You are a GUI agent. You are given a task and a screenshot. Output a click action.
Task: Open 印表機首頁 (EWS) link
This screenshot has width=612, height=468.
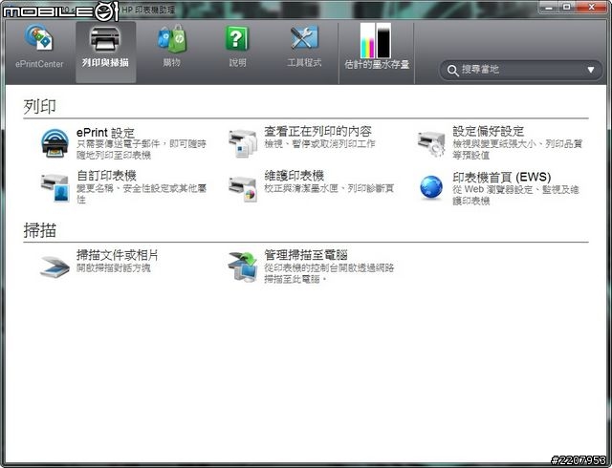pos(501,178)
